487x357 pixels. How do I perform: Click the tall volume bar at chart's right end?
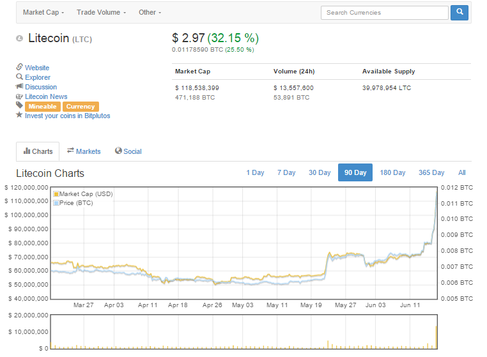[437, 337]
